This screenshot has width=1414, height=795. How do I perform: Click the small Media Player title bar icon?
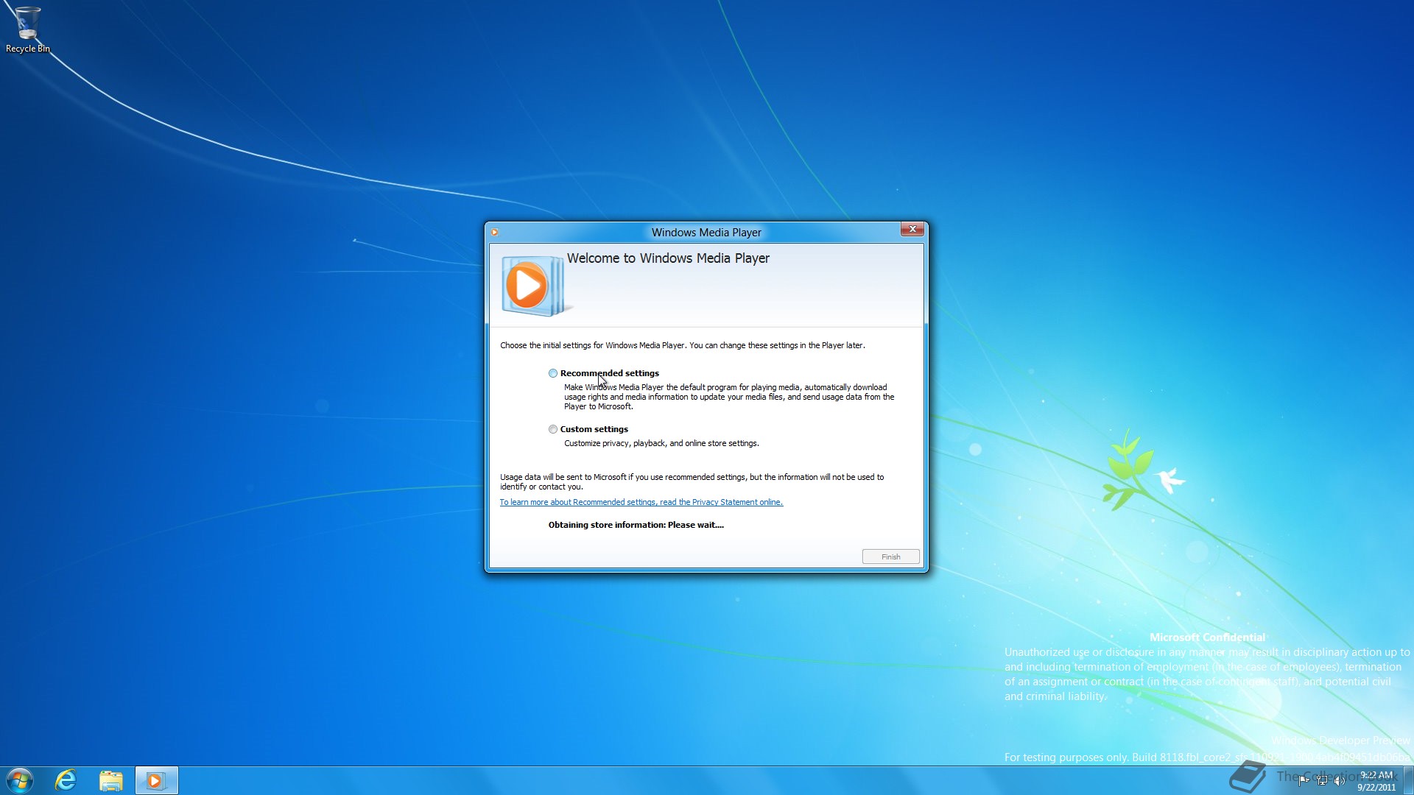(x=495, y=233)
